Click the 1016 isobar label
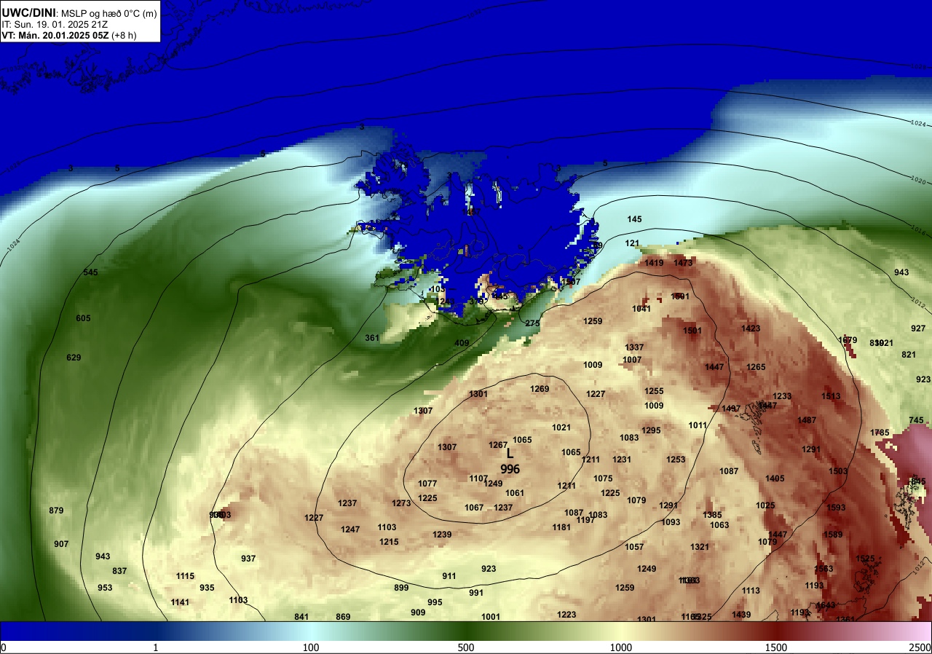The image size is (932, 654). [x=917, y=230]
